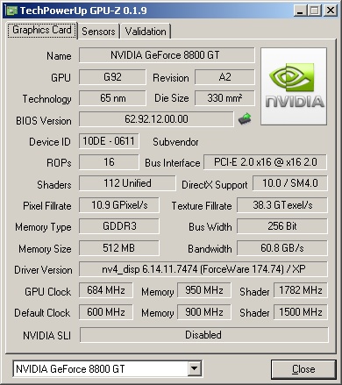Click the Subvendor label

[175, 142]
